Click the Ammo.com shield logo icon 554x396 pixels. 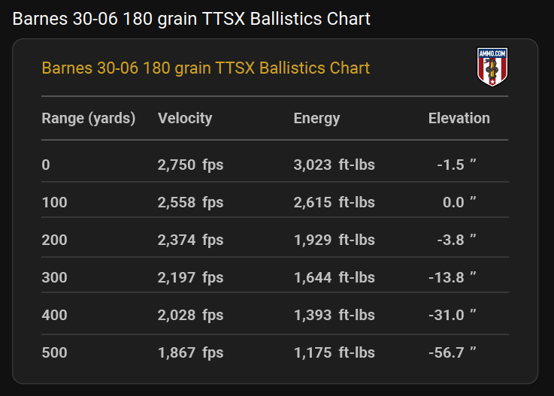[x=492, y=67]
